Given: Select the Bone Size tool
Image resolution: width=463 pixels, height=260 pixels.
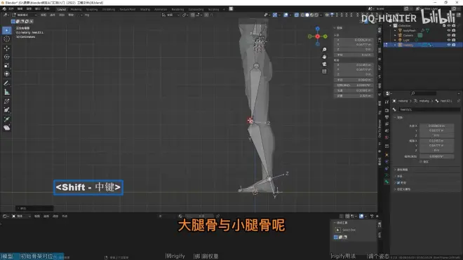Looking at the screenshot, I should click(7, 110).
